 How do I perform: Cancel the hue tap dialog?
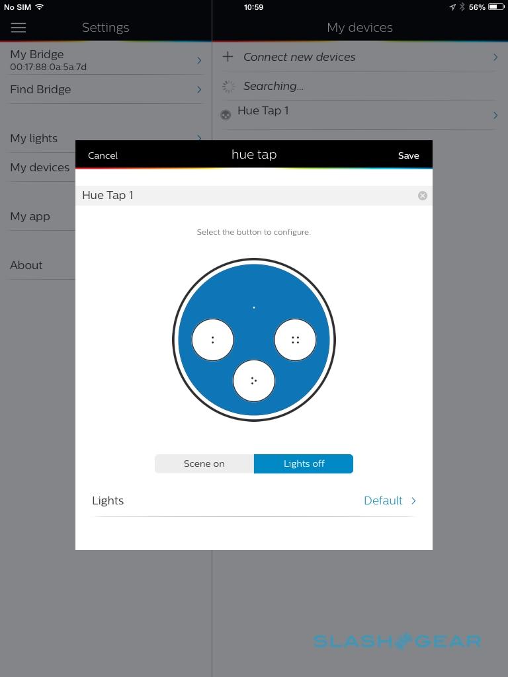click(x=103, y=155)
